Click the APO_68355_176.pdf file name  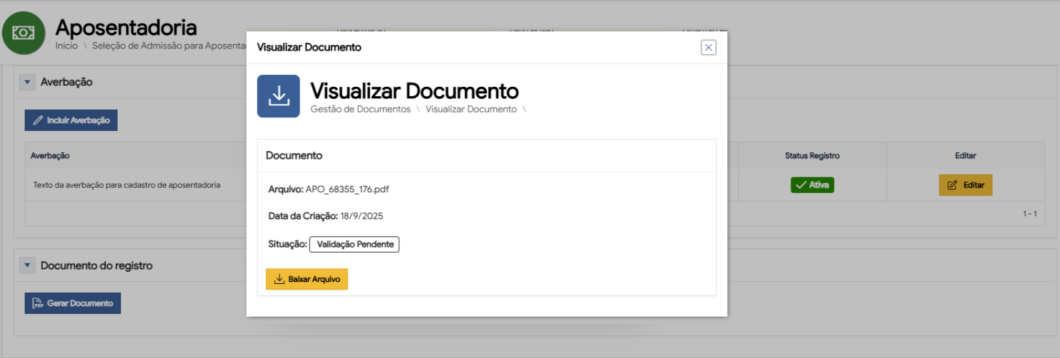[x=347, y=189]
